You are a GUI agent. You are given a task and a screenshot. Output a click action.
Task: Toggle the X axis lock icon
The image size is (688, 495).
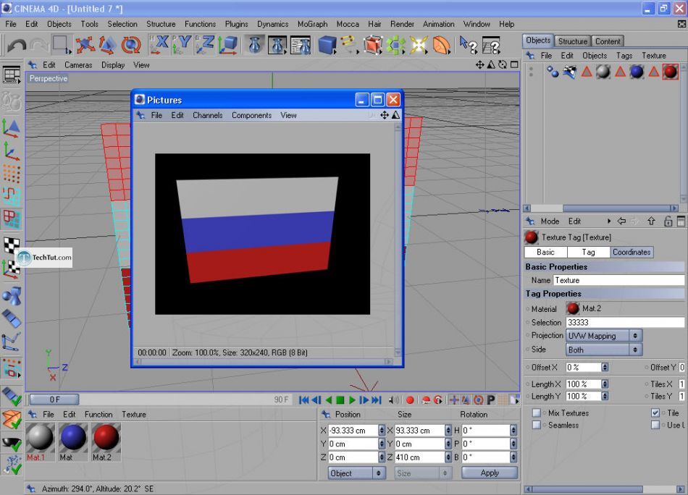pos(159,45)
